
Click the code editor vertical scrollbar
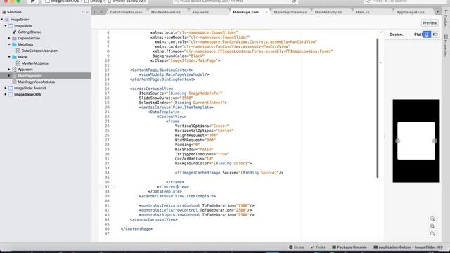[x=378, y=108]
